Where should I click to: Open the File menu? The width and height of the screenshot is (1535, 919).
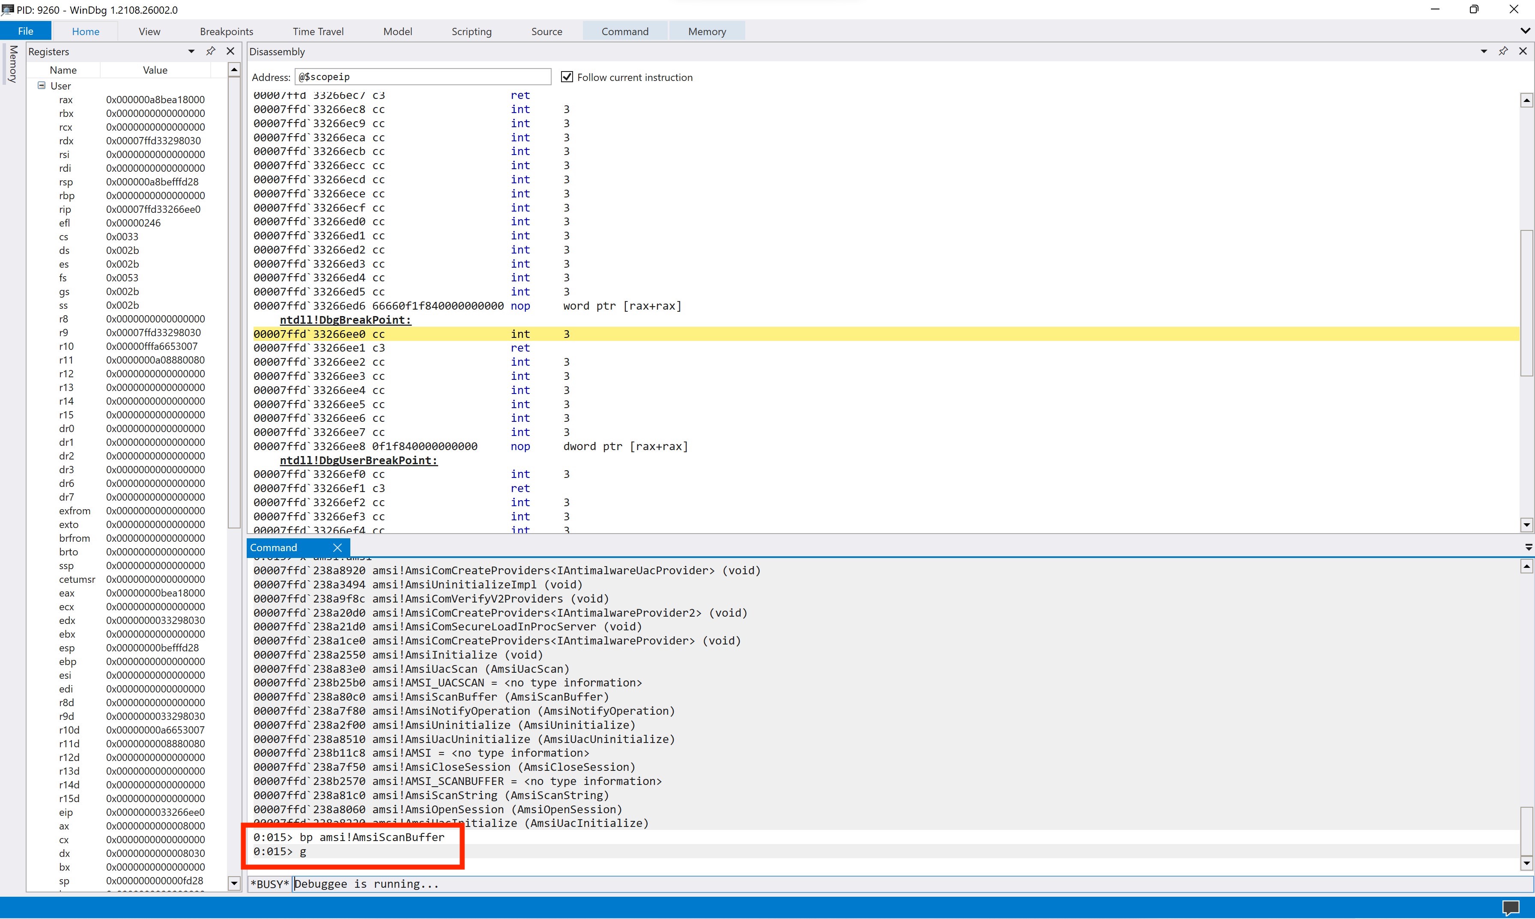point(25,30)
